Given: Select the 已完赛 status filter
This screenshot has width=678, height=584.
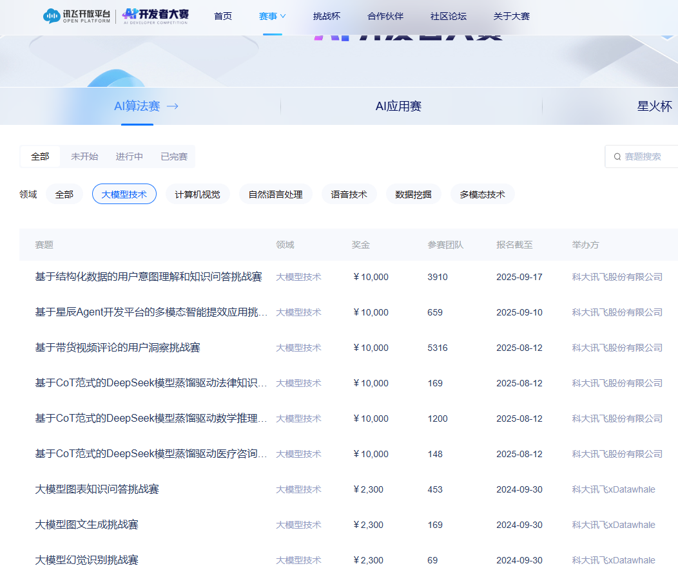Looking at the screenshot, I should point(174,156).
